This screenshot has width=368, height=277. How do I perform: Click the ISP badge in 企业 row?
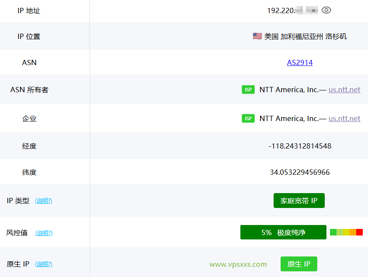coord(248,118)
